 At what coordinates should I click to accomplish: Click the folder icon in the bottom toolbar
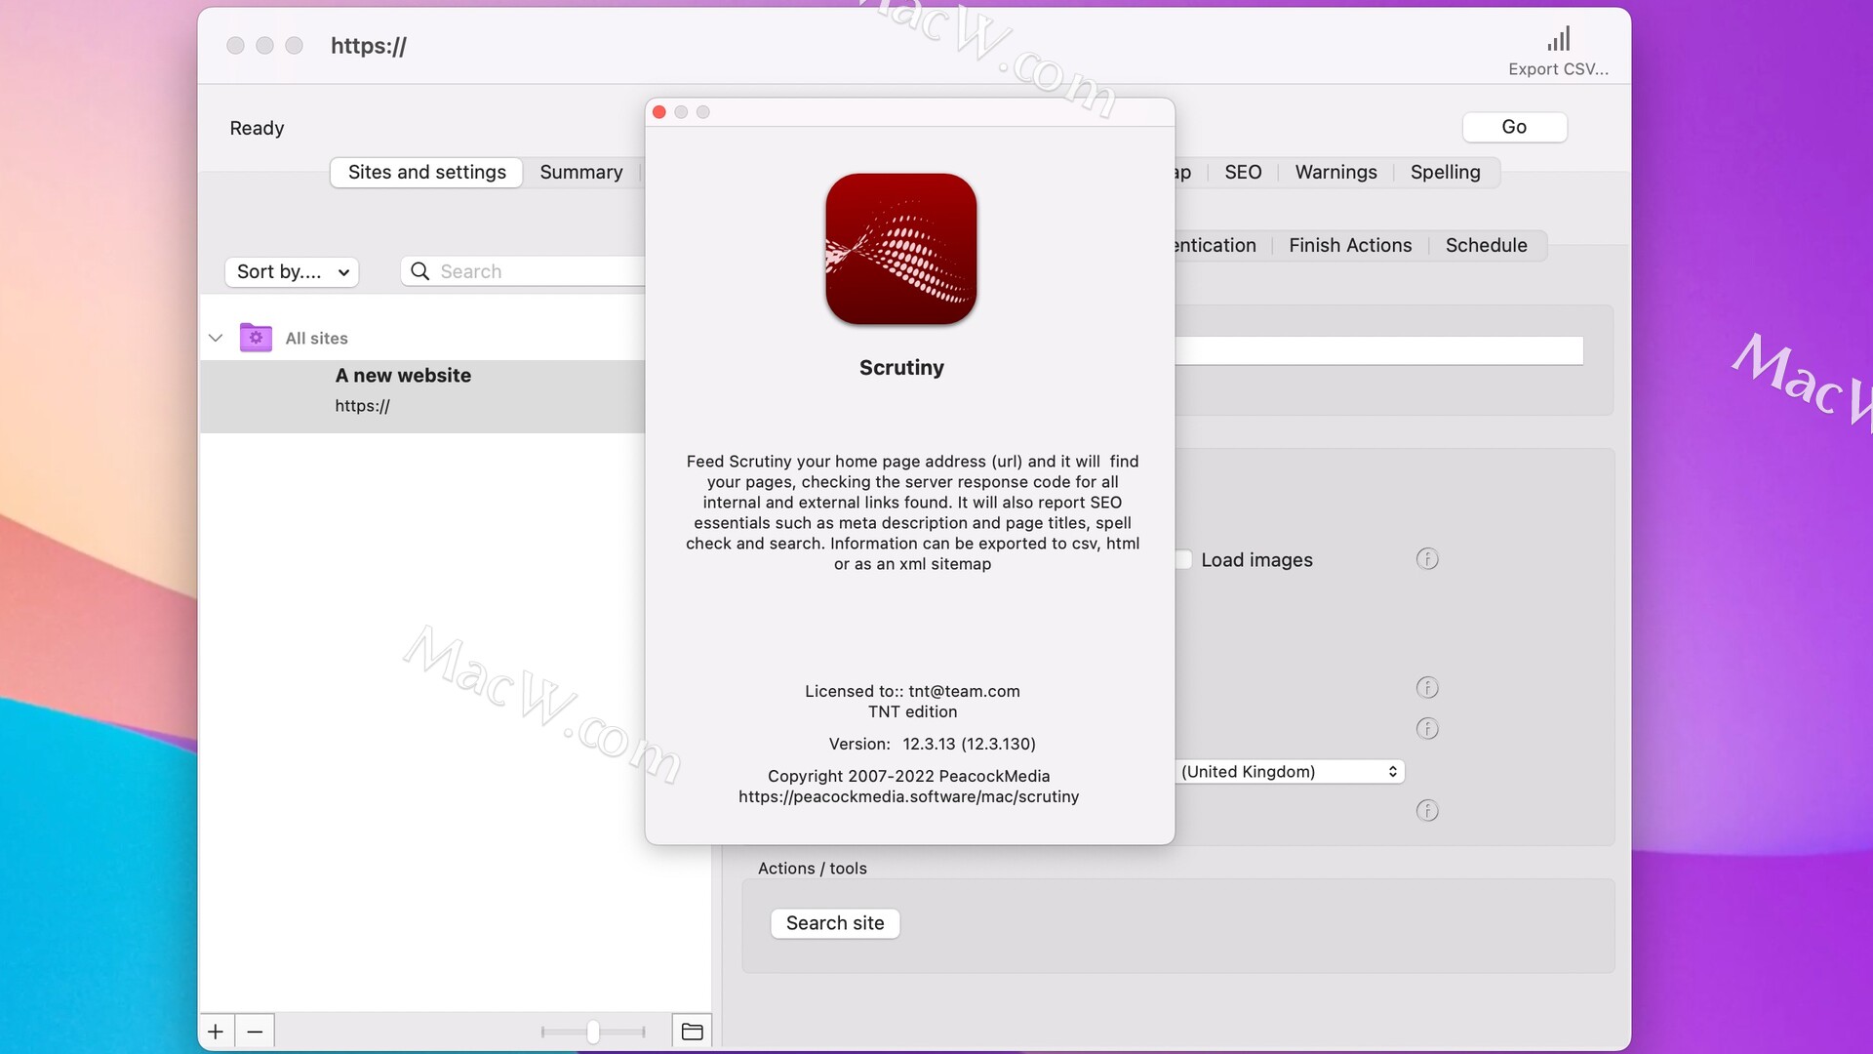pos(692,1030)
